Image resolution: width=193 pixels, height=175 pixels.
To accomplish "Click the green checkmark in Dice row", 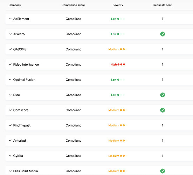I will [163, 95].
